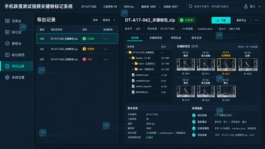Select the KF-02 首次接触 thumbnail
This screenshot has width=265, height=149.
point(206,65)
